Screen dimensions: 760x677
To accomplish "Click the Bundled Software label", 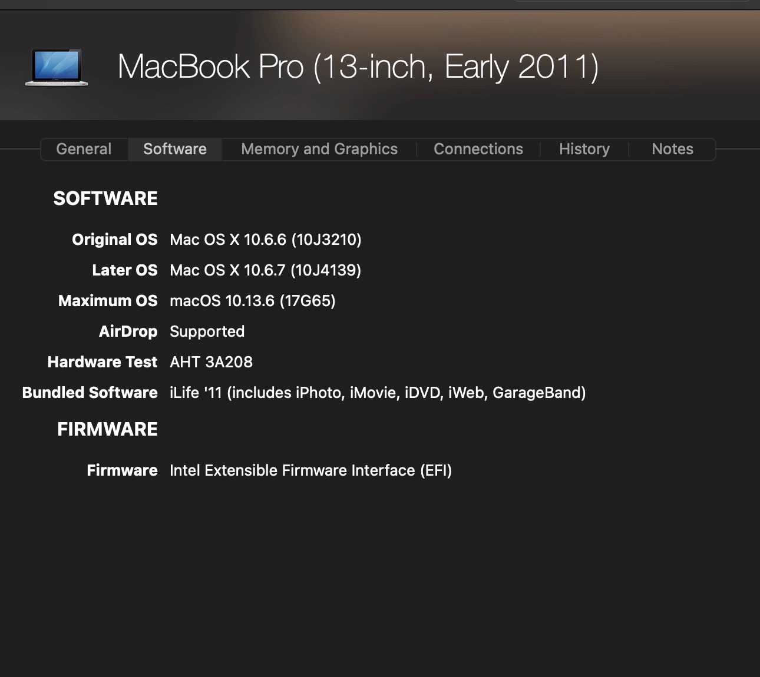I will coord(90,393).
